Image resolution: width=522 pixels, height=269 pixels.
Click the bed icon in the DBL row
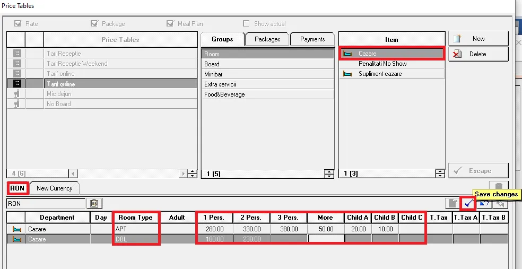(16, 239)
